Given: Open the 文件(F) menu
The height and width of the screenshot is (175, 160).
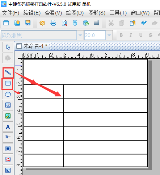Looking at the screenshot, I should coord(11,13).
